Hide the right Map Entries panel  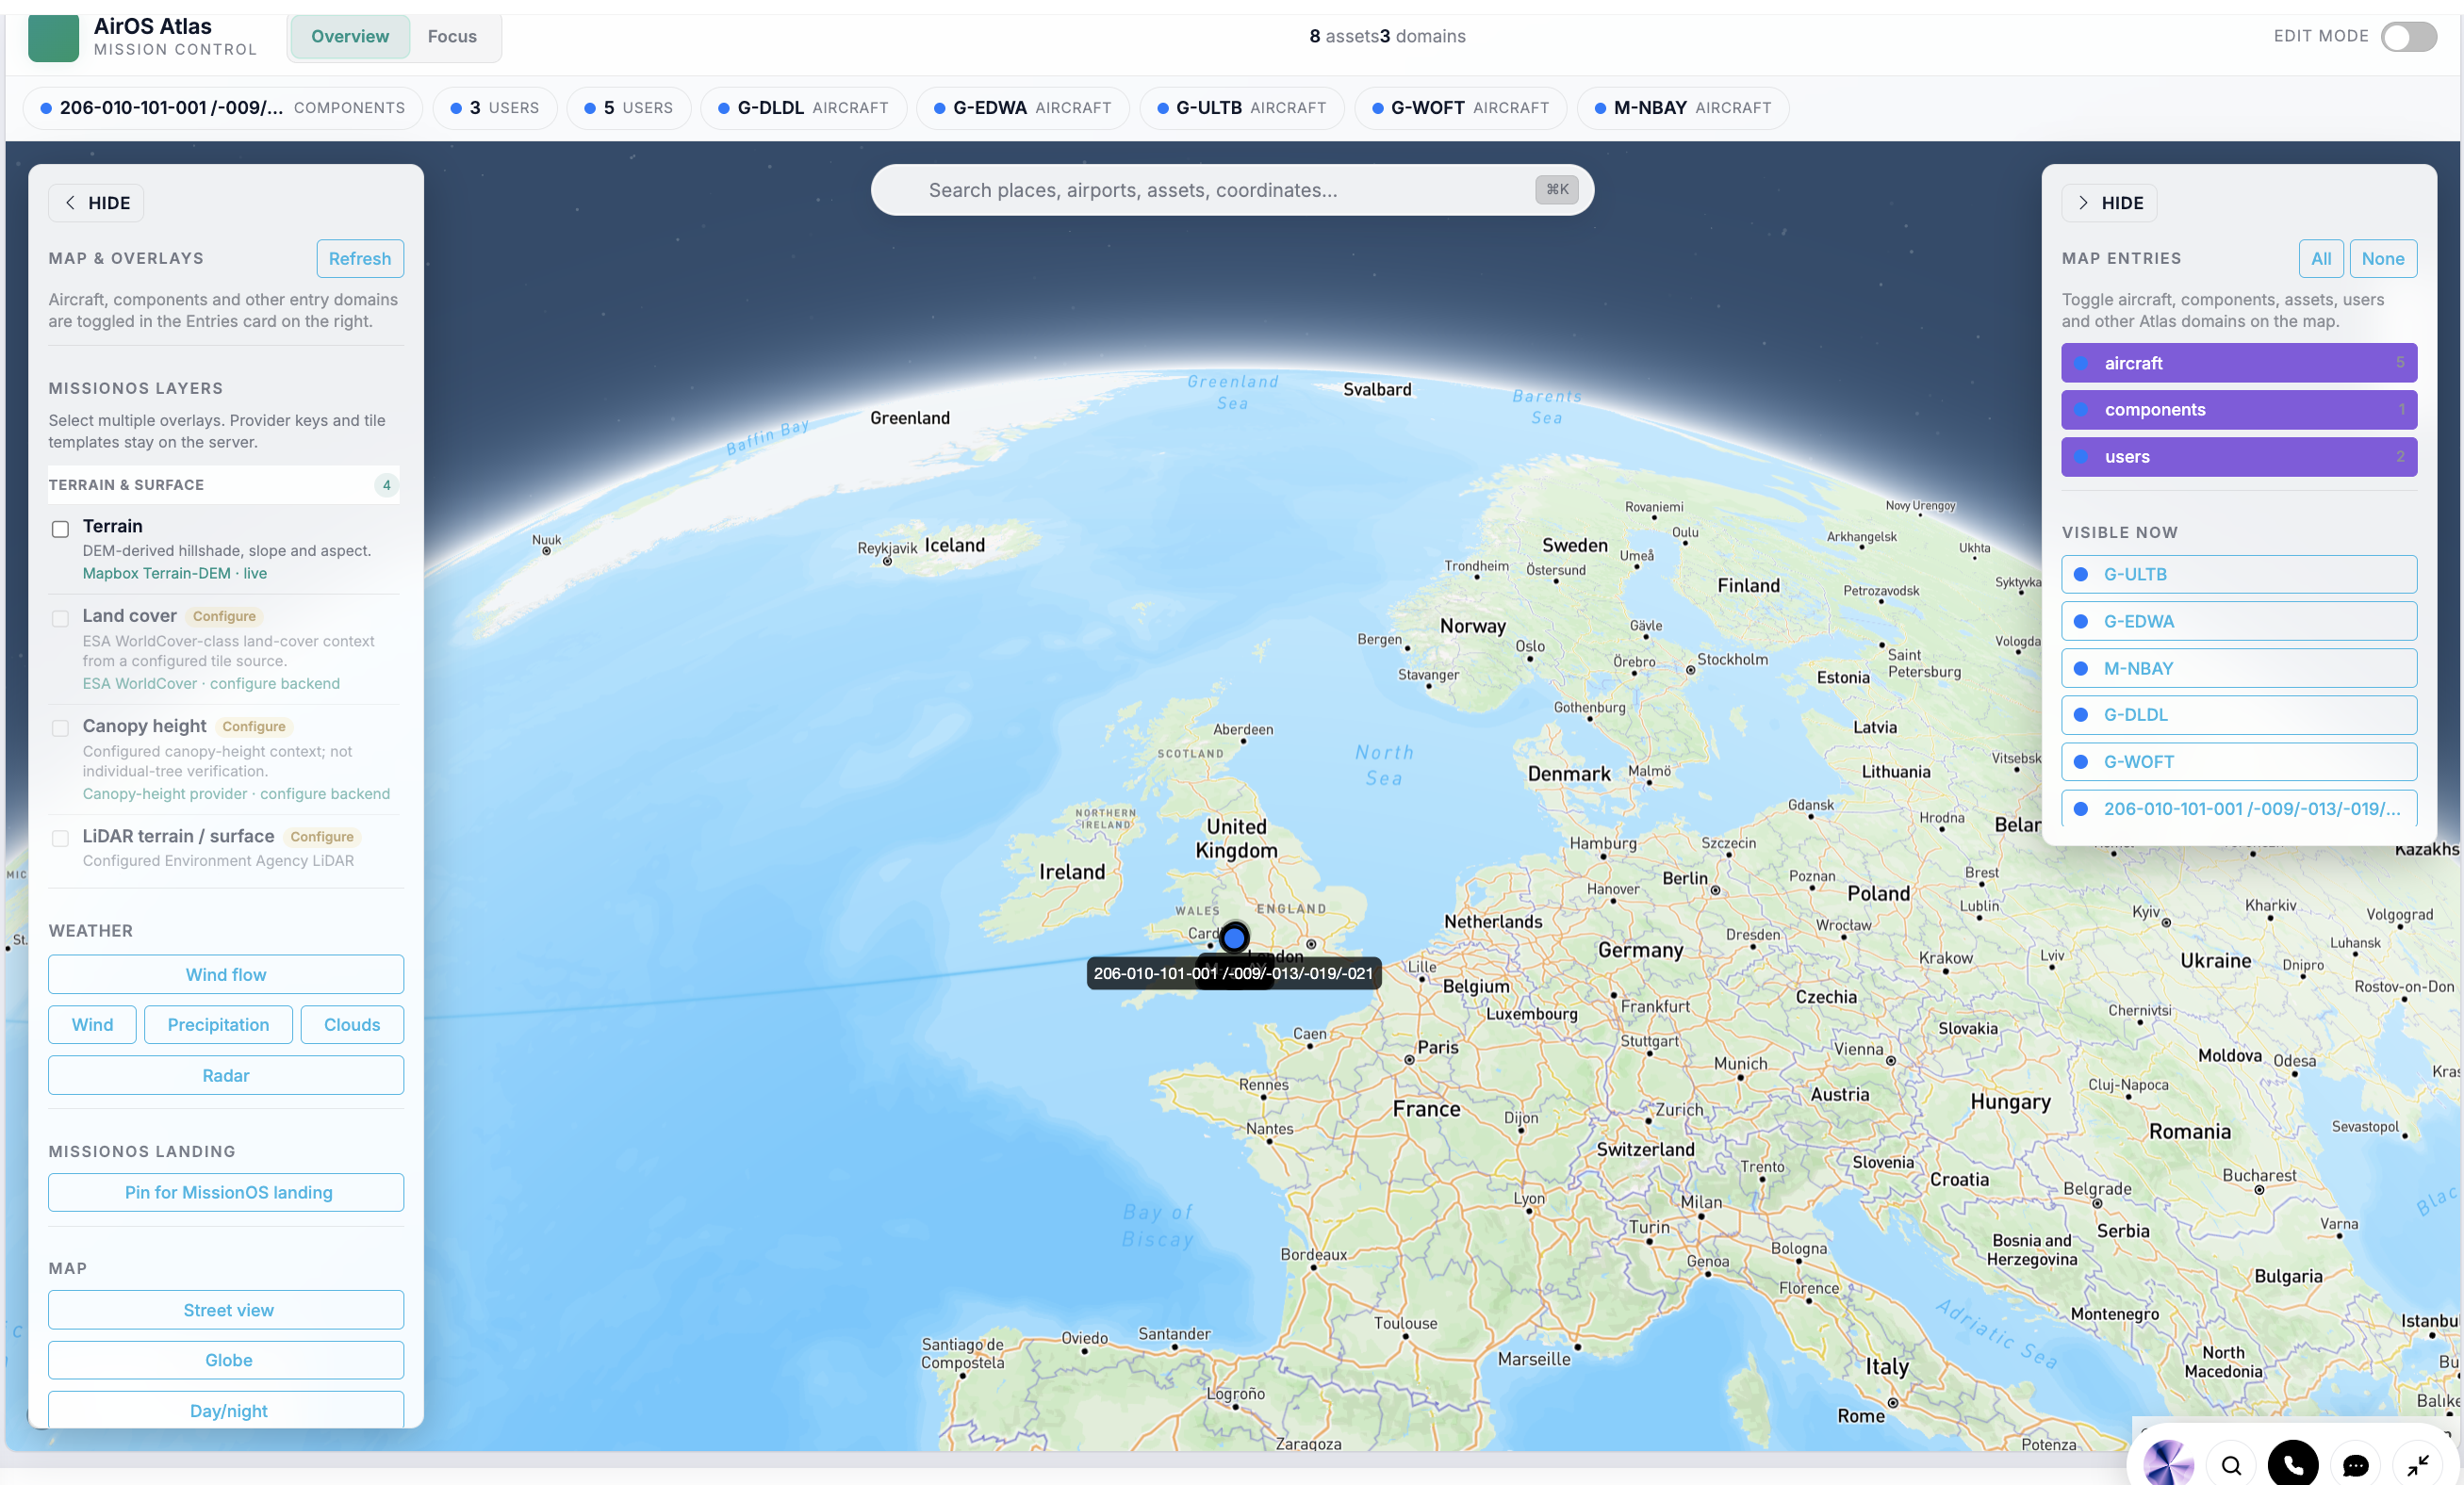coord(2109,203)
